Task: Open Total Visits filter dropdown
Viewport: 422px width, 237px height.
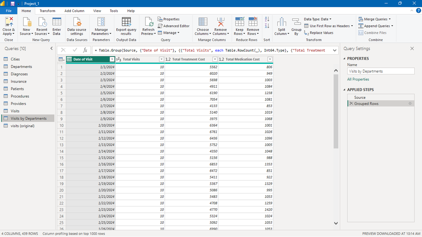Action: tap(161, 59)
